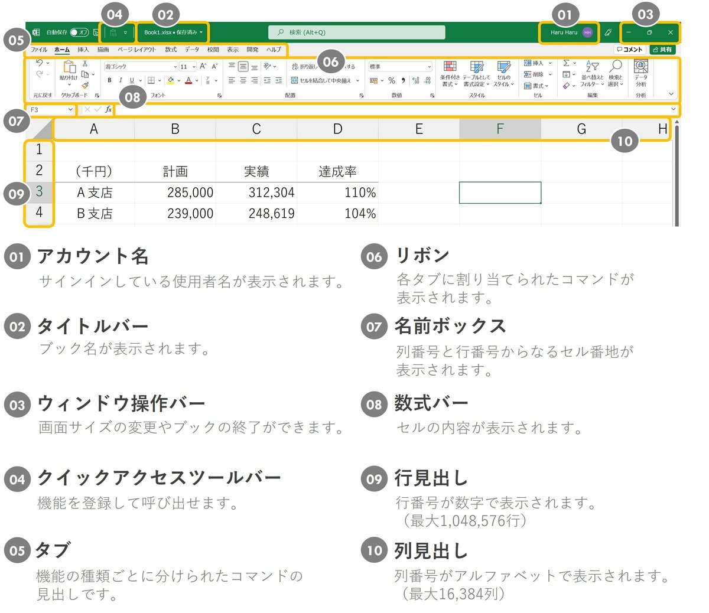Click セルを結合して中央揃え (Merge & Center)
This screenshot has width=709, height=613.
tap(323, 80)
